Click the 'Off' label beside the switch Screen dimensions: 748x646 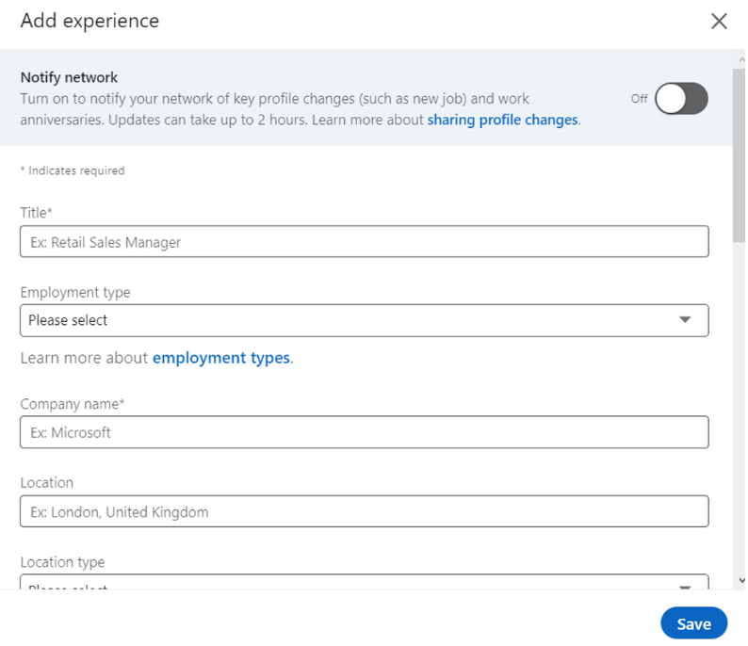coord(640,99)
